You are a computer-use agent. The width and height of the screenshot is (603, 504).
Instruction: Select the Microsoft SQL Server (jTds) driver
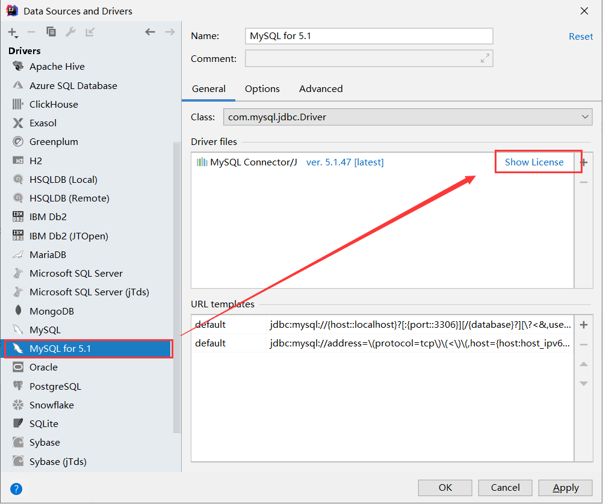tap(87, 292)
